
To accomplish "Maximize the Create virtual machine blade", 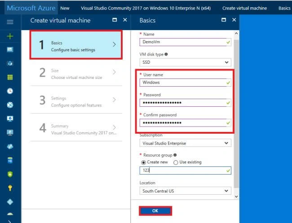I will tap(115, 20).
